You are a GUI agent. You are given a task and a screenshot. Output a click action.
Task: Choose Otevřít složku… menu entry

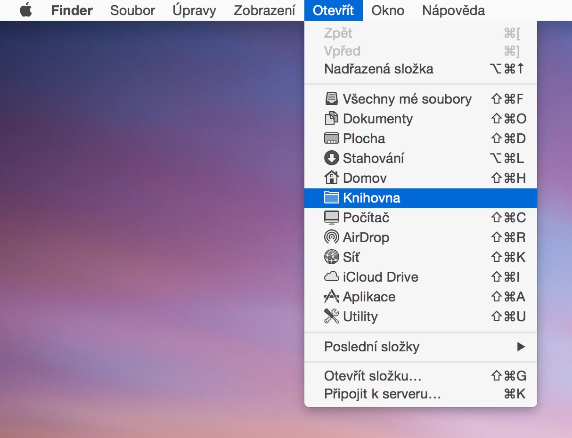click(421, 376)
